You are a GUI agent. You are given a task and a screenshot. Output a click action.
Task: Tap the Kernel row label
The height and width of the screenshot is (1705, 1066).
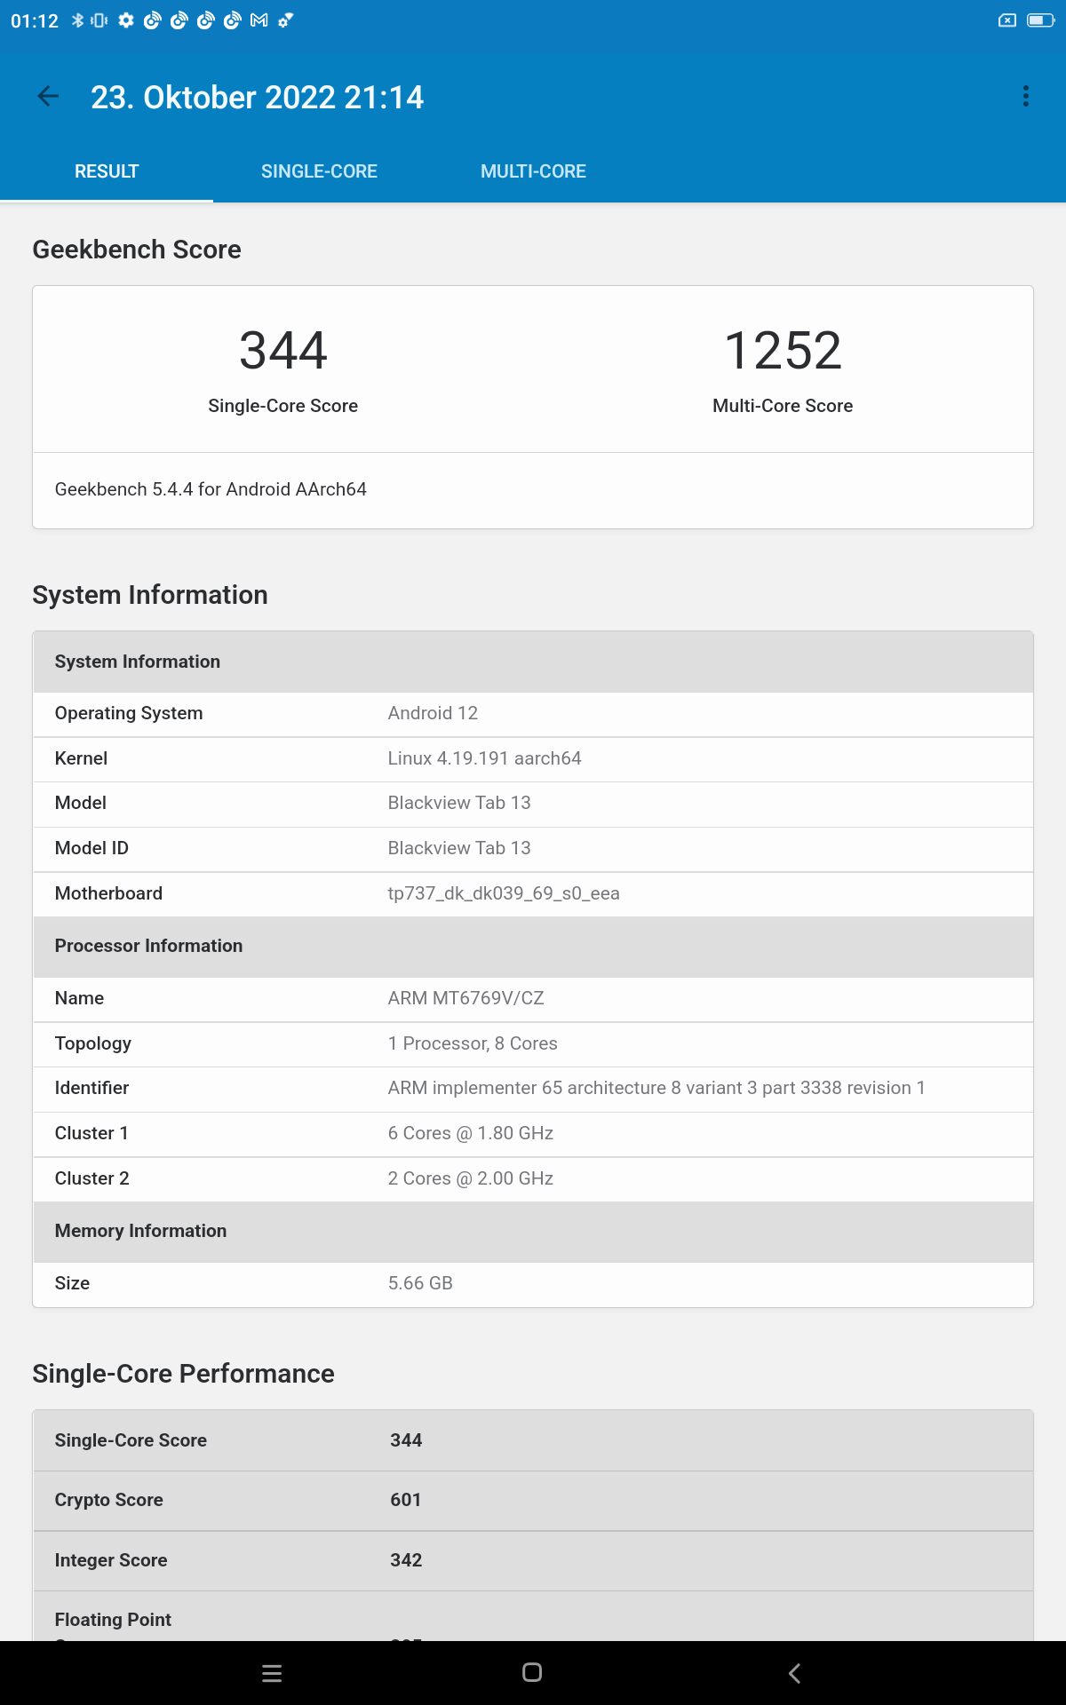click(81, 758)
